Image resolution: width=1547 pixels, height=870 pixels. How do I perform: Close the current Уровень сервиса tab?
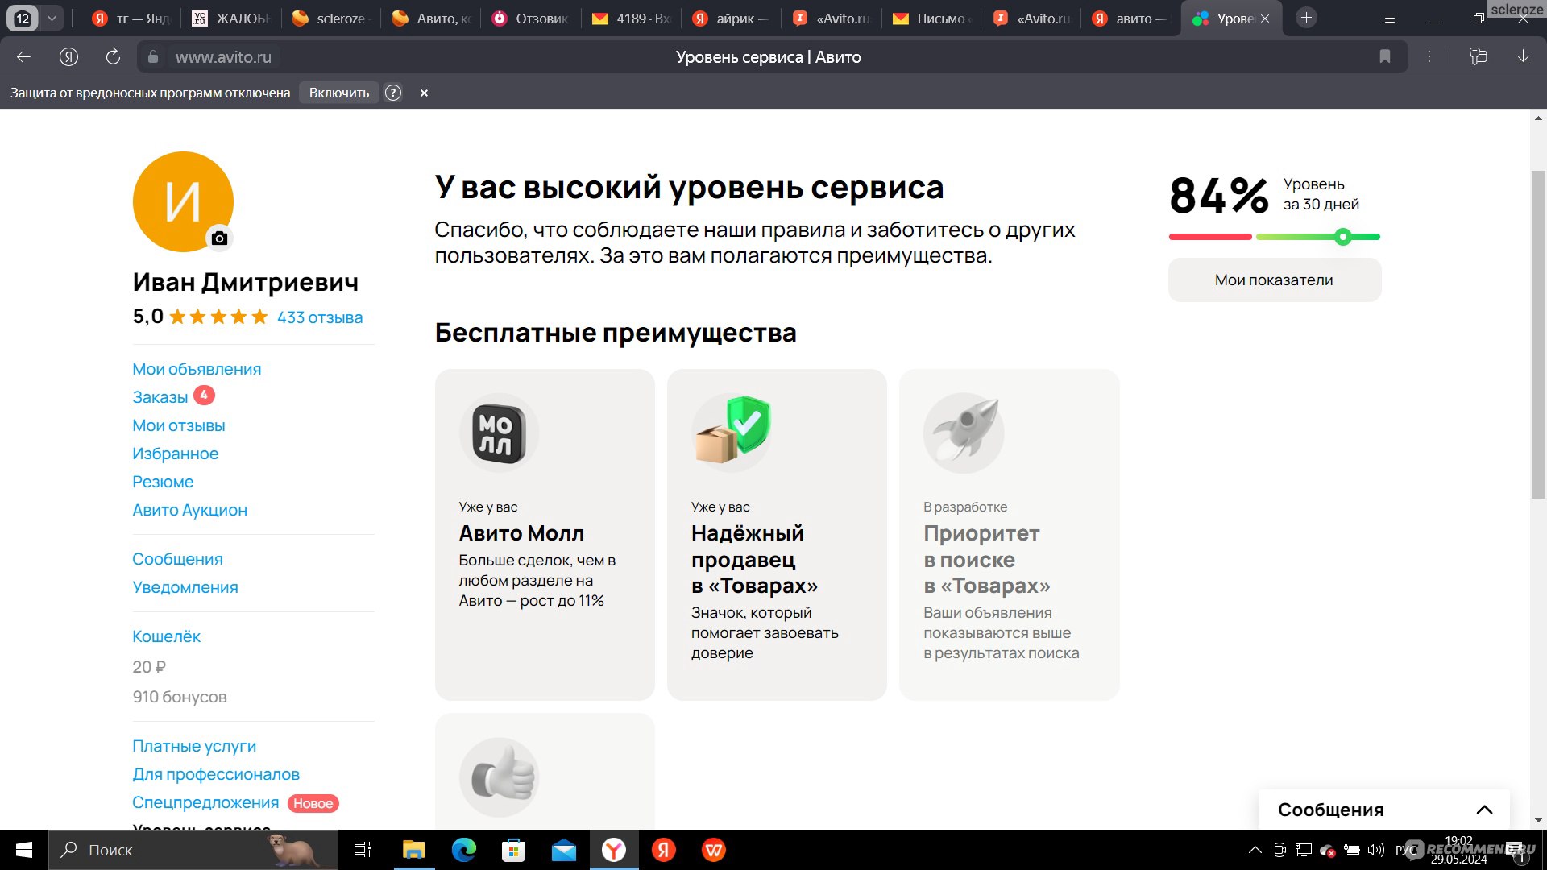pos(1265,19)
